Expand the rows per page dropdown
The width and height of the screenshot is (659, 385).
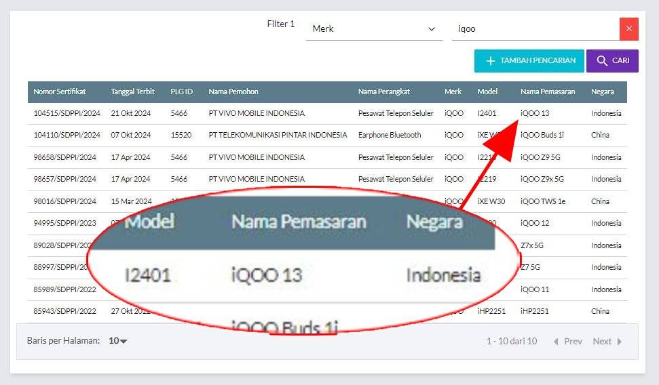coord(118,341)
